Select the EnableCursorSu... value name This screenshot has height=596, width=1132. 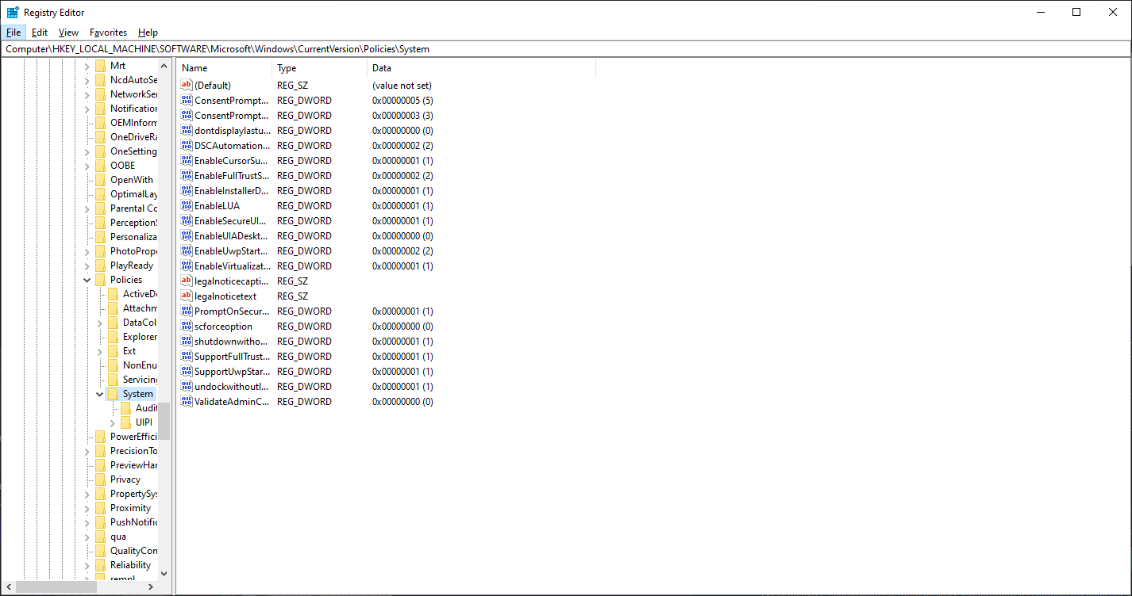[x=233, y=161]
